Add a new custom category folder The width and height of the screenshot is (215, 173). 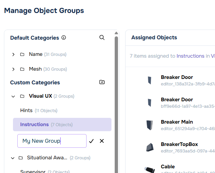[102, 82]
